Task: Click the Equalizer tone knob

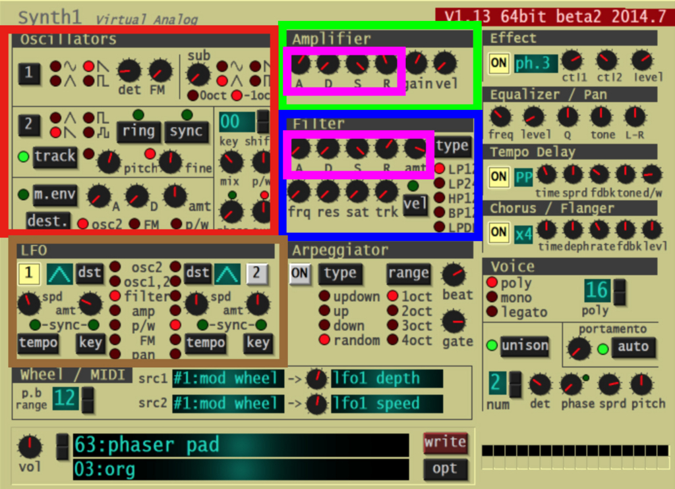Action: pyautogui.click(x=601, y=116)
